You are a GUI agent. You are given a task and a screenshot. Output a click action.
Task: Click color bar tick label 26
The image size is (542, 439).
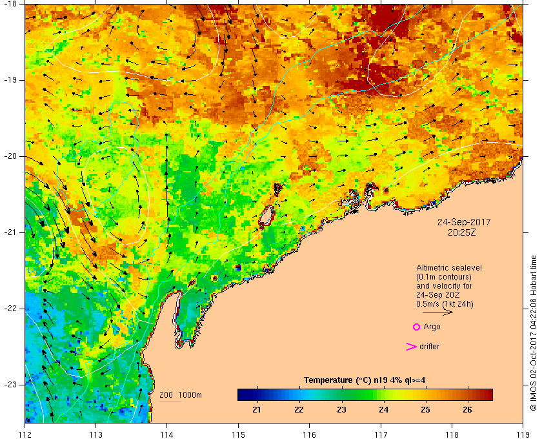tap(467, 410)
